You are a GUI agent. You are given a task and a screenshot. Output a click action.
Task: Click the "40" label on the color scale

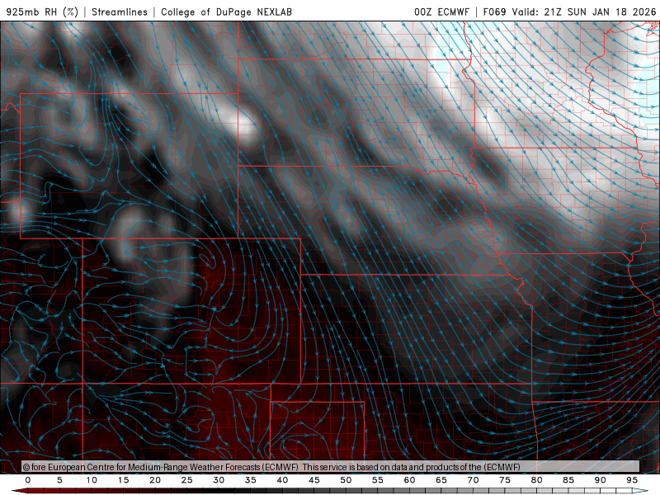click(282, 480)
